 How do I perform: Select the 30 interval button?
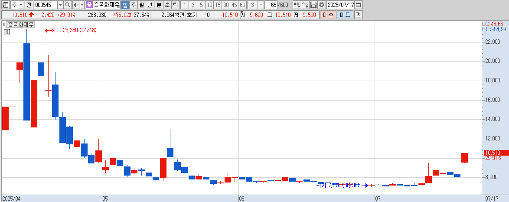(x=226, y=5)
